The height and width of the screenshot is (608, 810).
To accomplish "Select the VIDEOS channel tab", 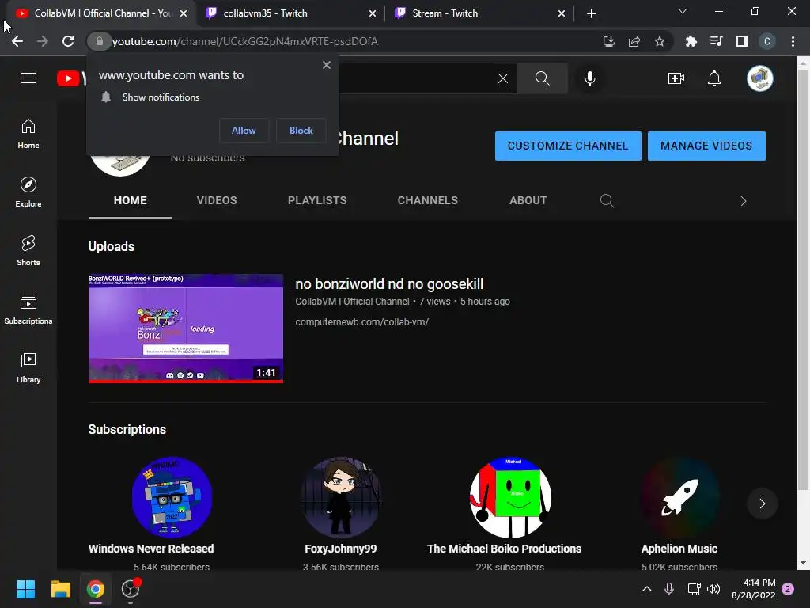I will [x=217, y=200].
